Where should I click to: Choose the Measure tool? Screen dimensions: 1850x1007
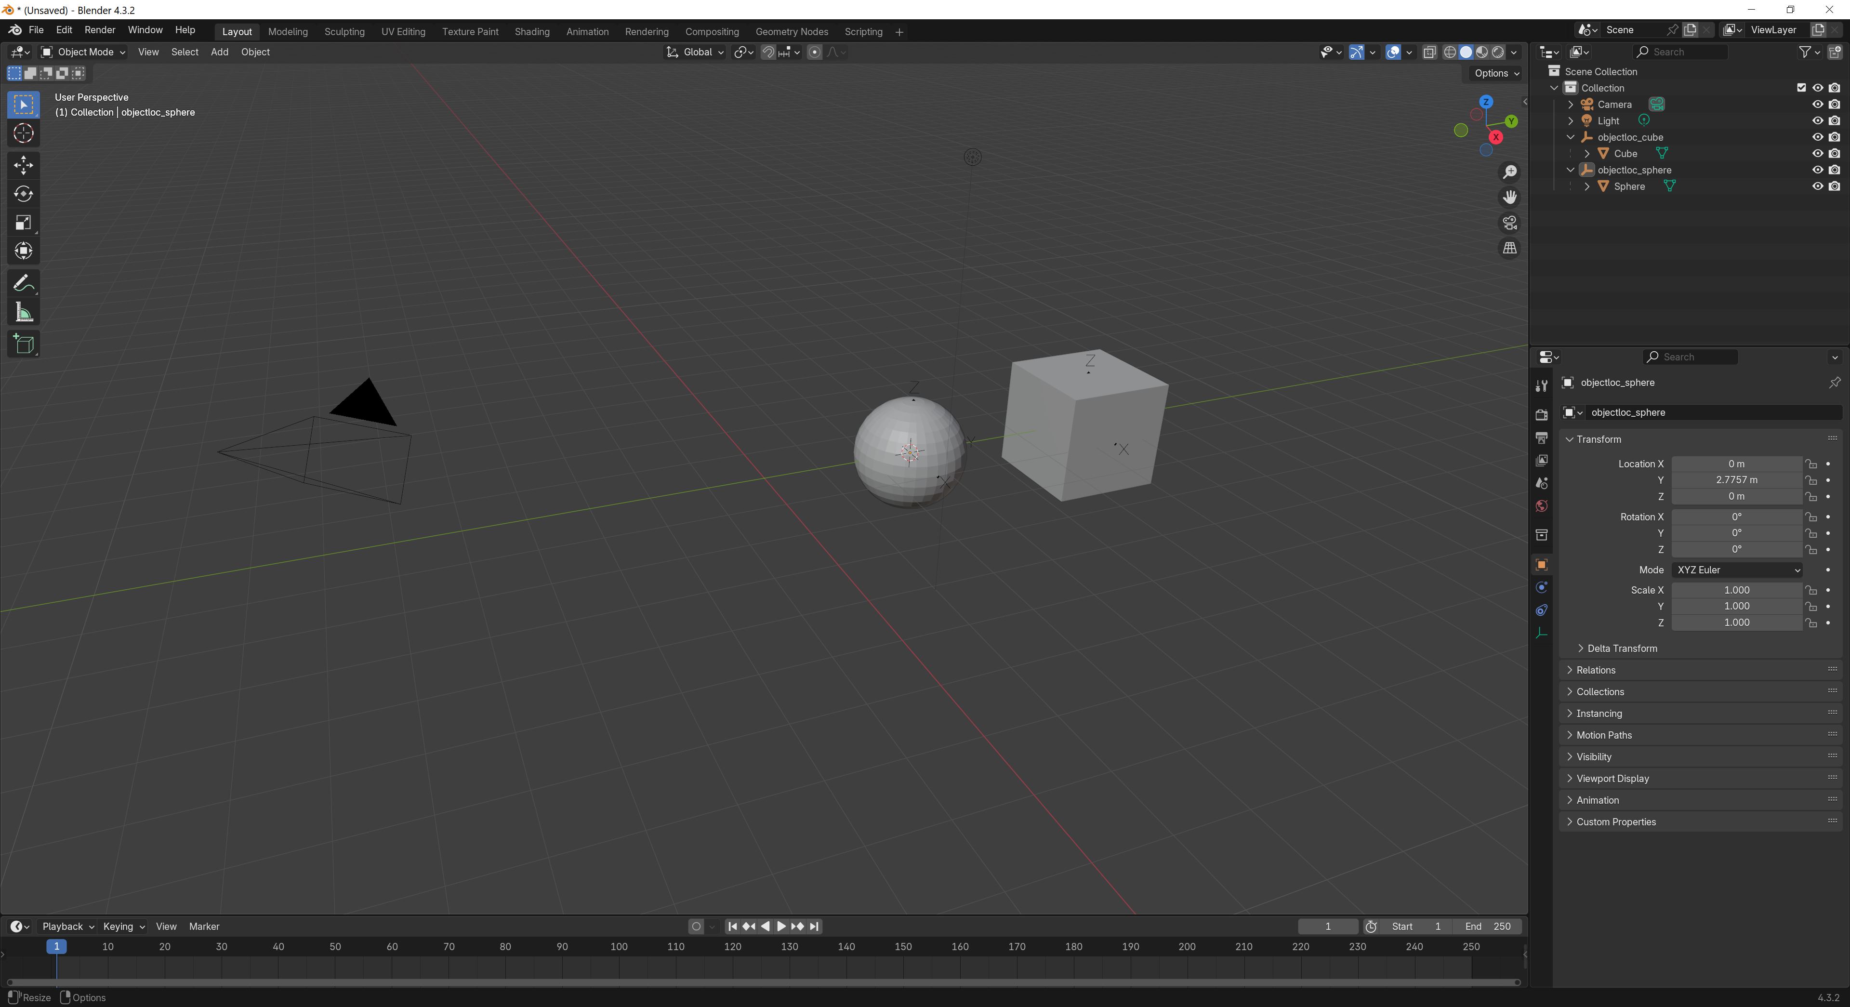pyautogui.click(x=23, y=312)
